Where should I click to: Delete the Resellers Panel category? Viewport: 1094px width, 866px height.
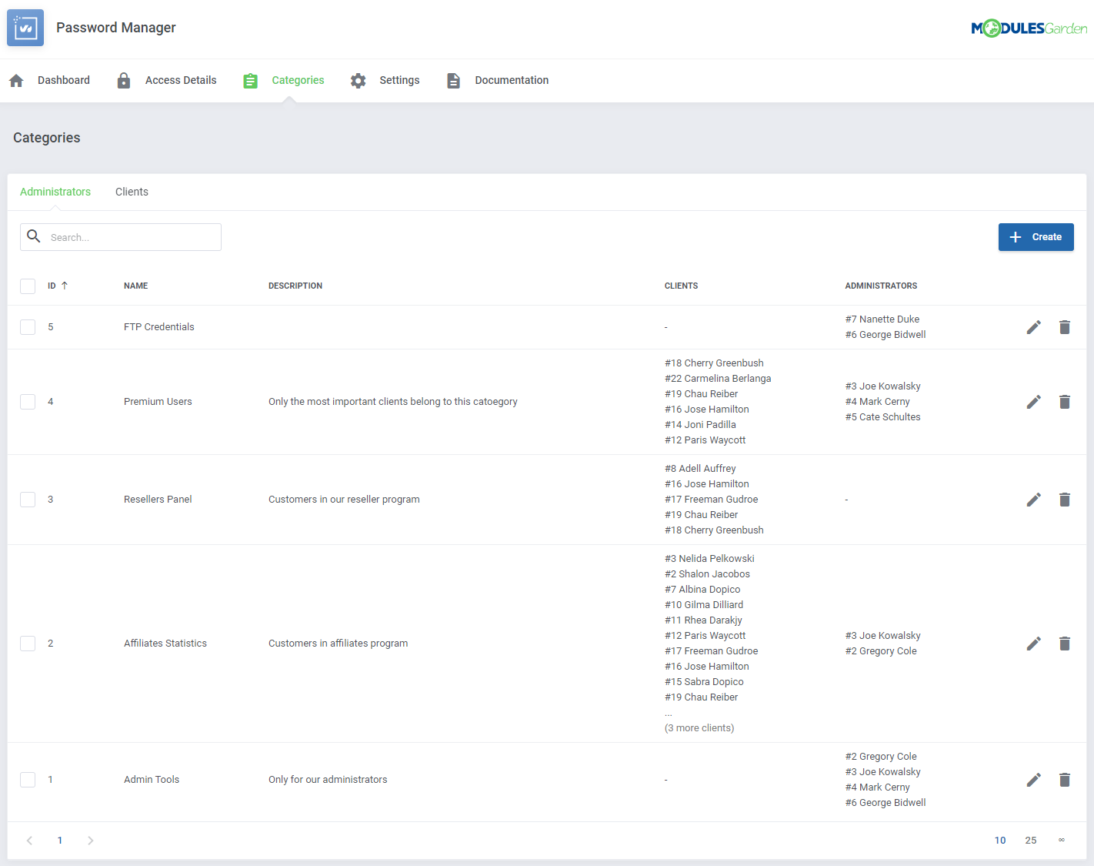pyautogui.click(x=1065, y=500)
